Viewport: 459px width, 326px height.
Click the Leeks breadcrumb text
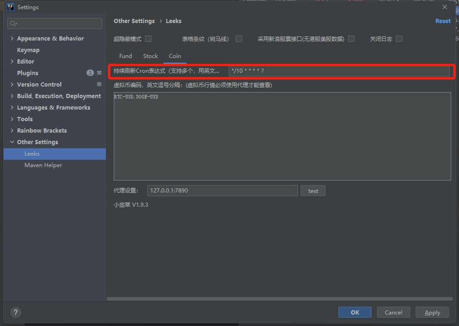pos(174,21)
